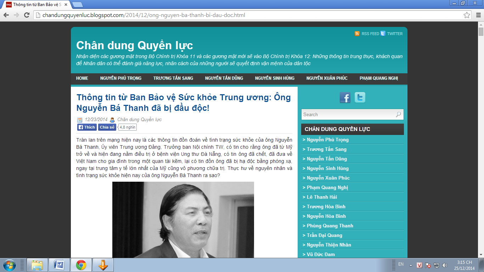
Task: Click the scrollbar up arrow
Action: (x=481, y=24)
